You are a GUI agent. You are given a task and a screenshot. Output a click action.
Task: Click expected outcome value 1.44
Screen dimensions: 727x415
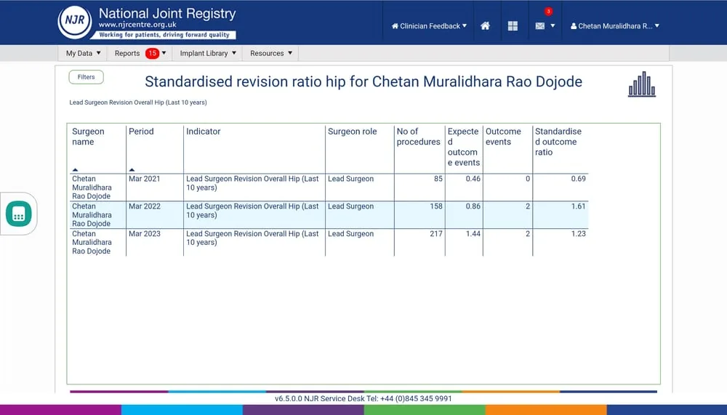point(473,233)
